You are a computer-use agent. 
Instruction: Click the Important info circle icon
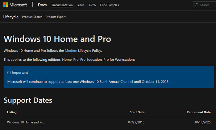pyautogui.click(x=9, y=72)
